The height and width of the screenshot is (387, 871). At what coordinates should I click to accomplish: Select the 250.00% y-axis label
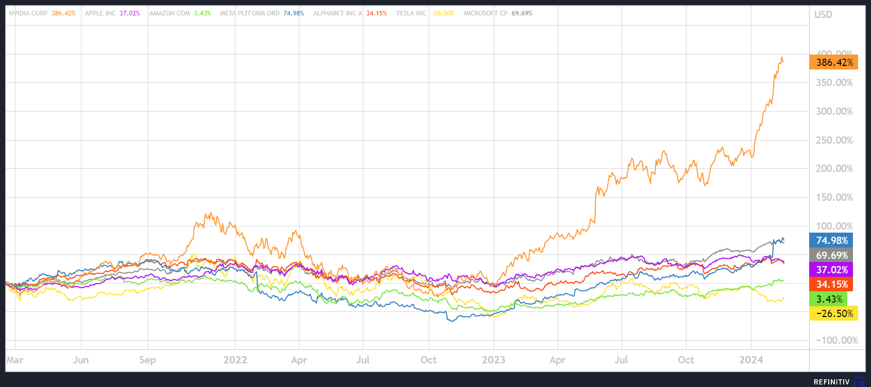pos(834,140)
